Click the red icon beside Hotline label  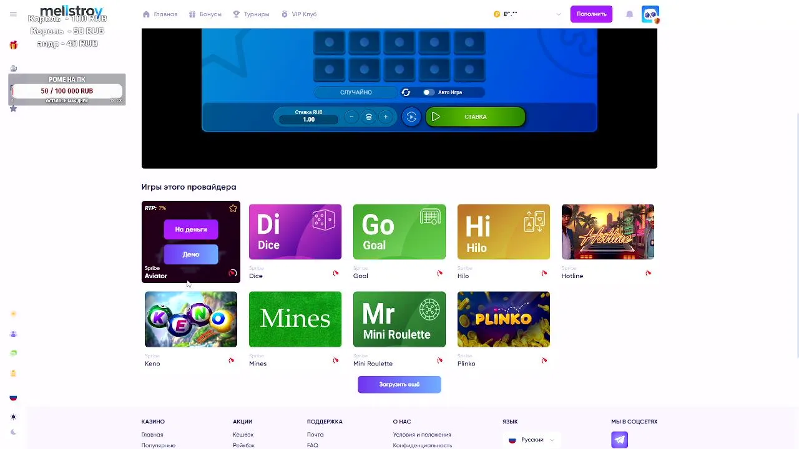click(x=649, y=273)
